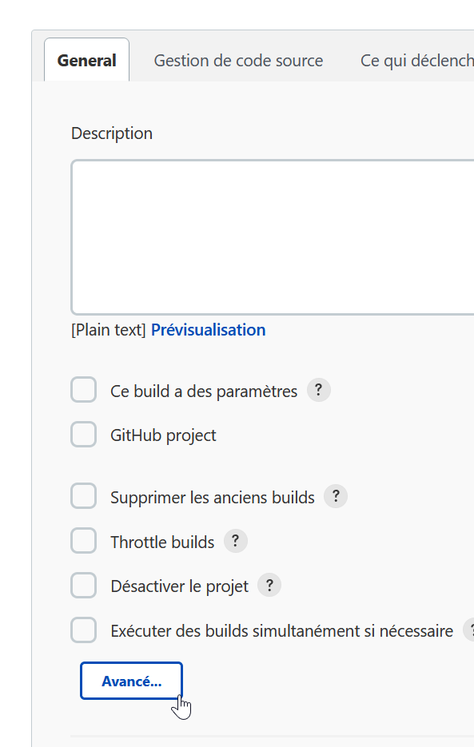The width and height of the screenshot is (474, 747).
Task: Enable 'Exécuter des builds simultanément si nécessaire' checkbox
Action: coord(83,630)
